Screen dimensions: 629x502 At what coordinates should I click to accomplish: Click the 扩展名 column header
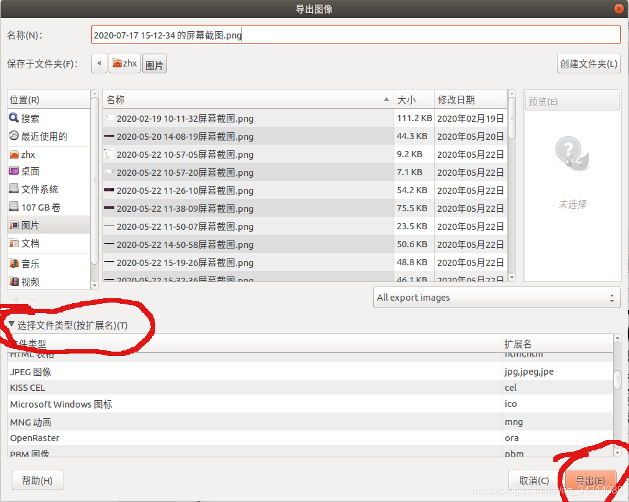(558, 344)
